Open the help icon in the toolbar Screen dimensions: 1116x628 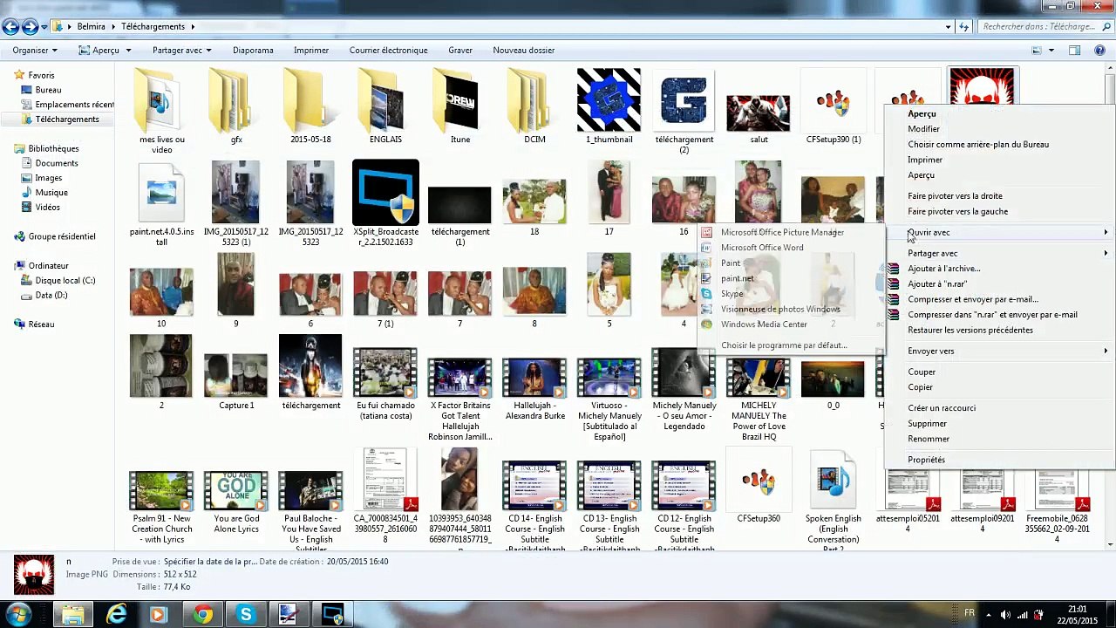[x=1099, y=51]
